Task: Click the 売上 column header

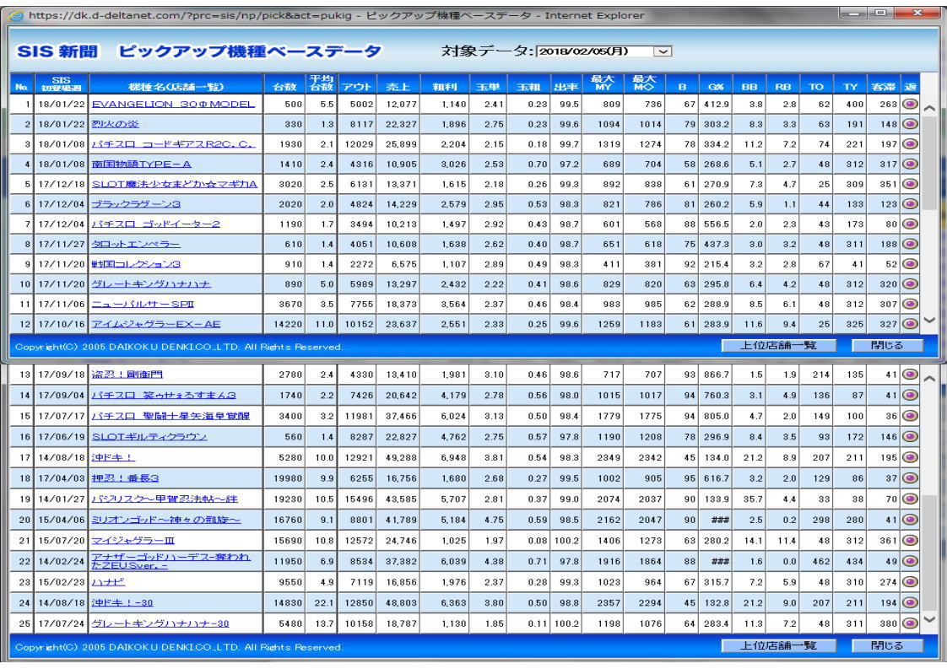Action: (398, 84)
